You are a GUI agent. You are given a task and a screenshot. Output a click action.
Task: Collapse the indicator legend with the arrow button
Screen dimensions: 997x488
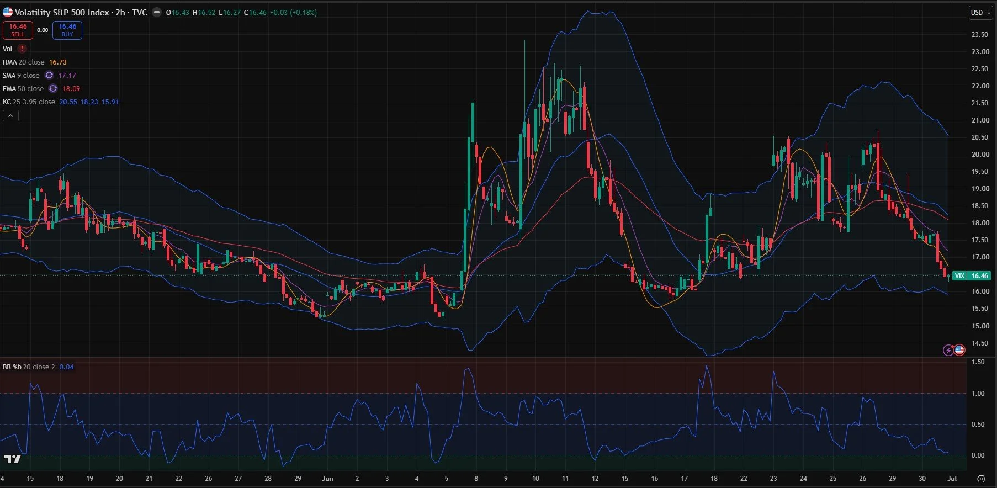click(x=10, y=115)
